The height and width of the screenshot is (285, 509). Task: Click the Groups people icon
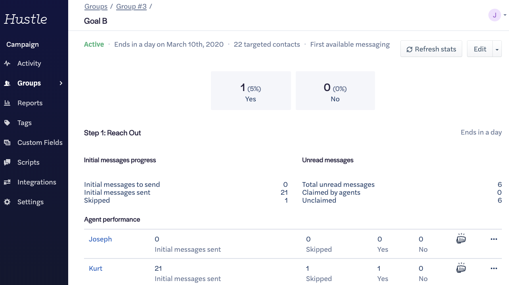(7, 83)
